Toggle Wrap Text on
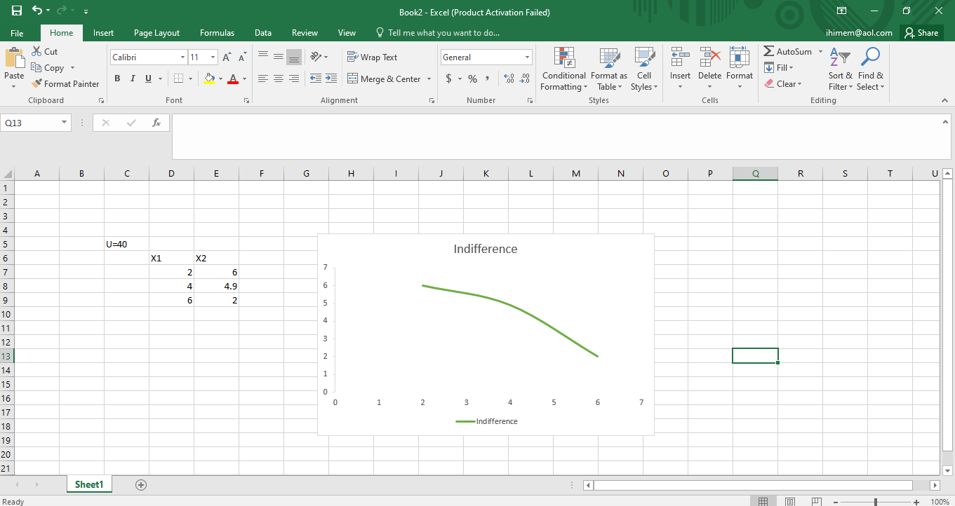This screenshot has height=506, width=955. pos(372,57)
